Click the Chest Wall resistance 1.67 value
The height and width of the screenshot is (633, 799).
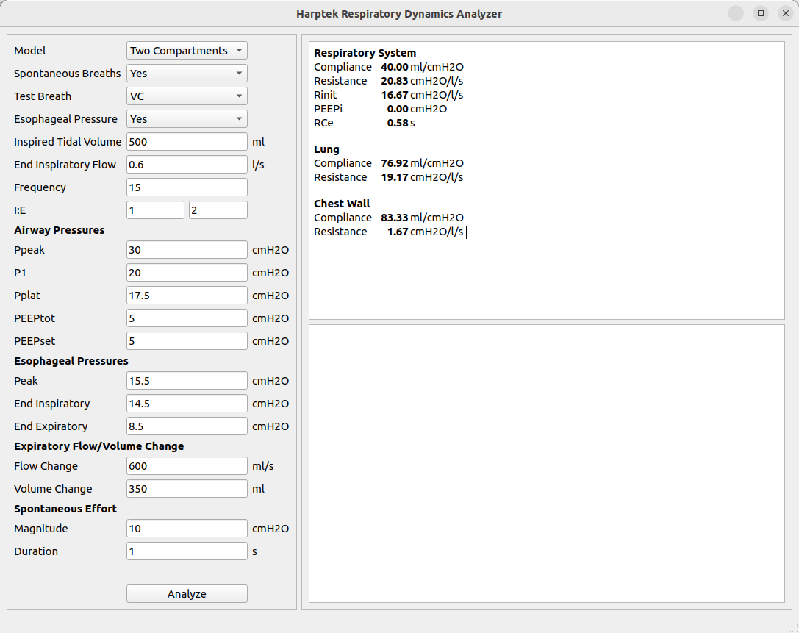point(398,232)
